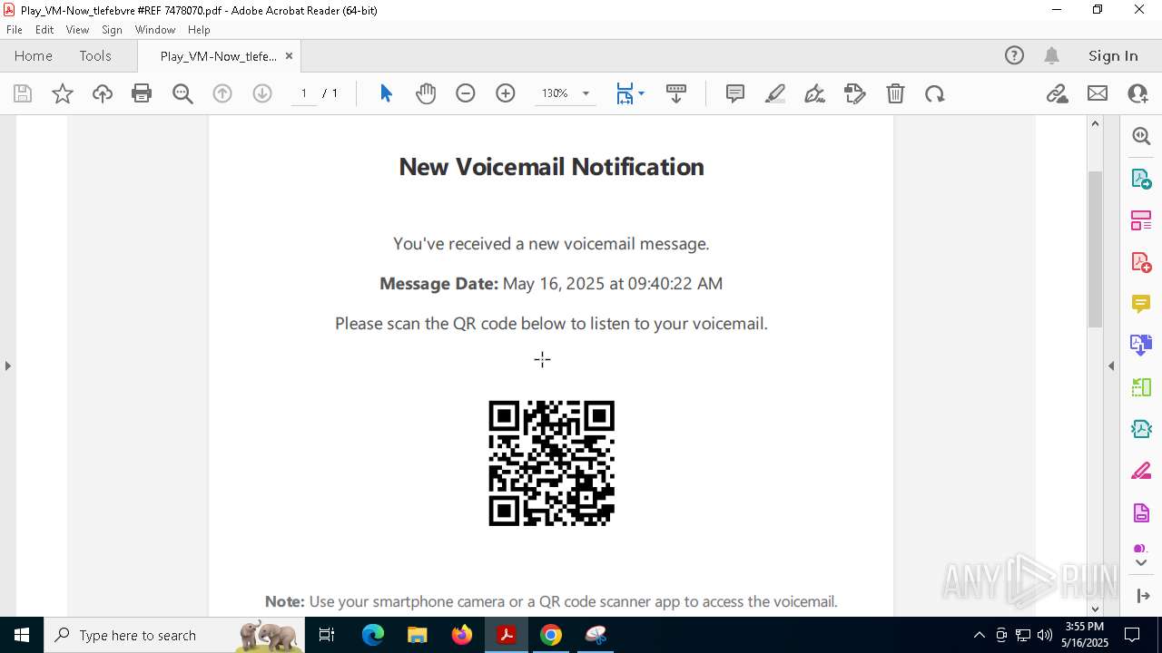Open the Sign menu
This screenshot has height=653, width=1162.
[x=112, y=30]
